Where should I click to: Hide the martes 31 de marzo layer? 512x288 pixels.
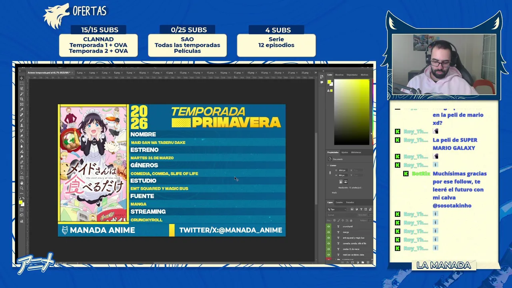point(329,249)
